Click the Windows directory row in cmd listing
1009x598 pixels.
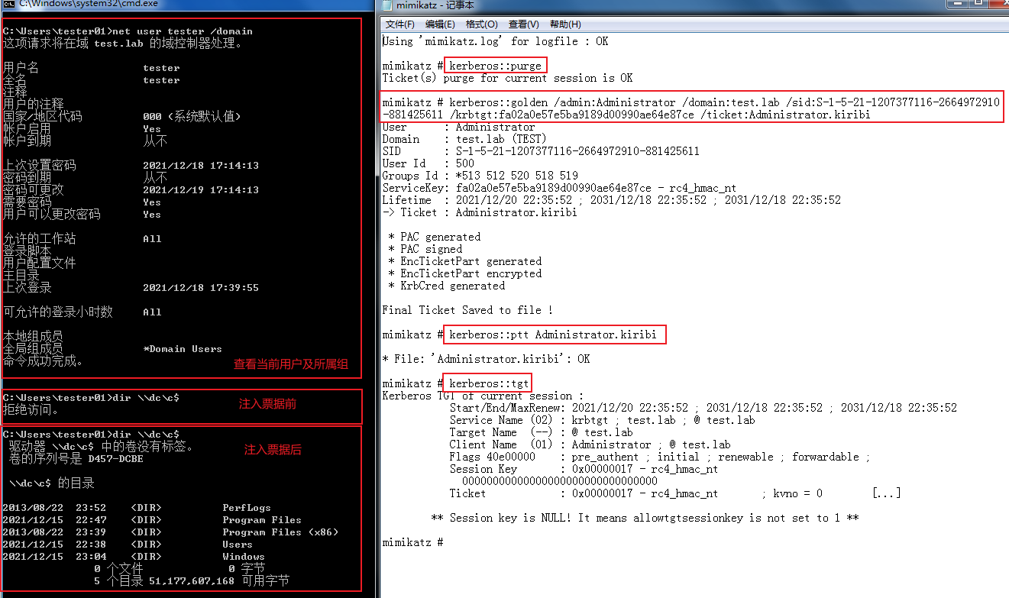(134, 557)
